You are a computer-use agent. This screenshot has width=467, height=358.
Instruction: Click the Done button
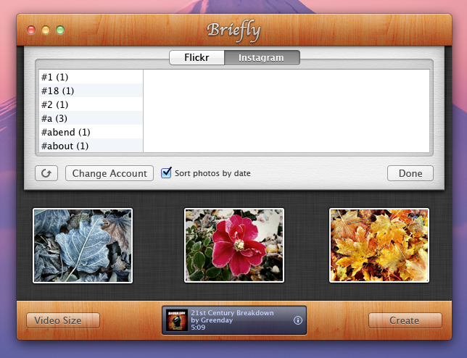click(410, 173)
